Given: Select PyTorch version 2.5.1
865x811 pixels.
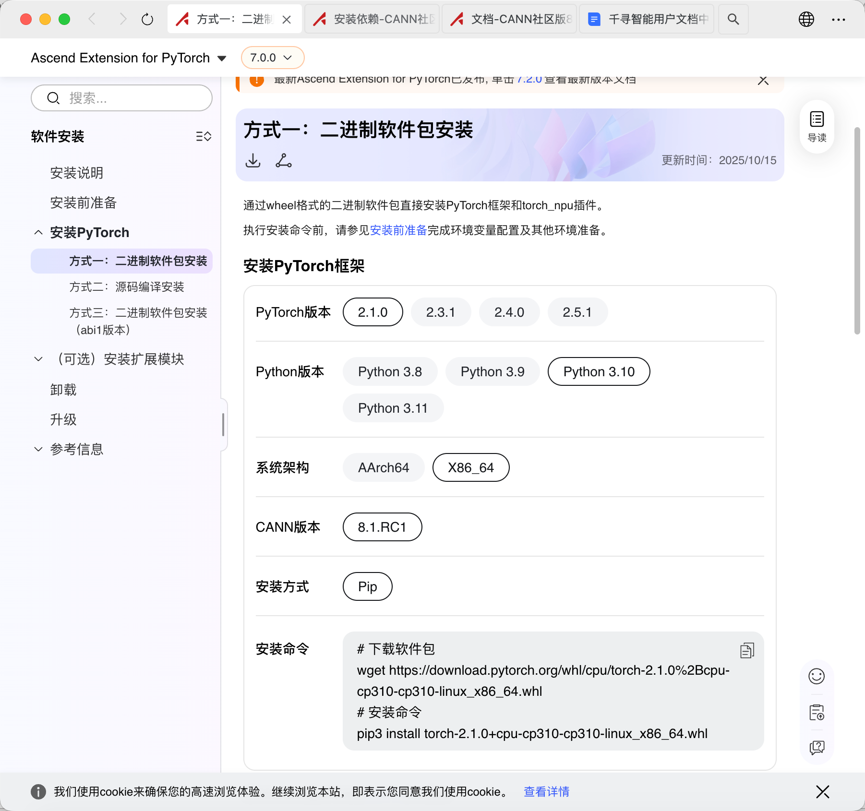Looking at the screenshot, I should pyautogui.click(x=577, y=312).
